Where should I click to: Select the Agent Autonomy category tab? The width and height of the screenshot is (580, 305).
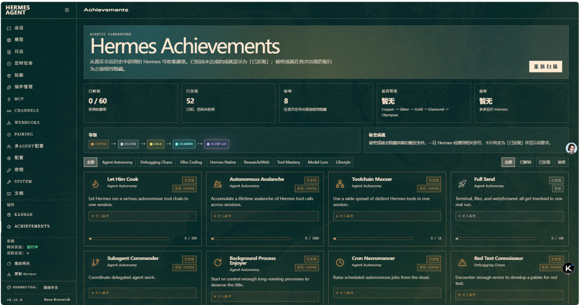click(x=117, y=162)
